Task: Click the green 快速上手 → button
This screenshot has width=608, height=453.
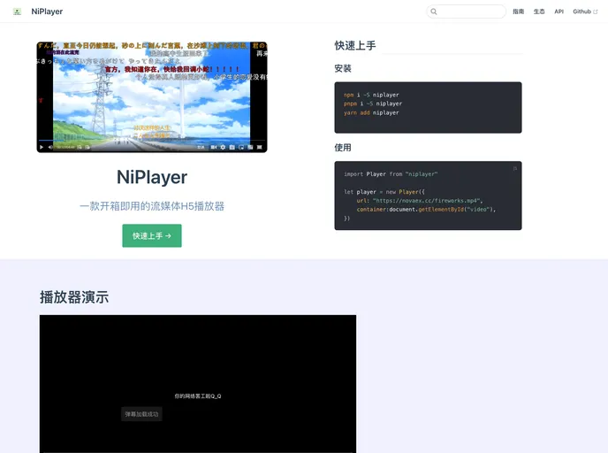Action: 152,235
